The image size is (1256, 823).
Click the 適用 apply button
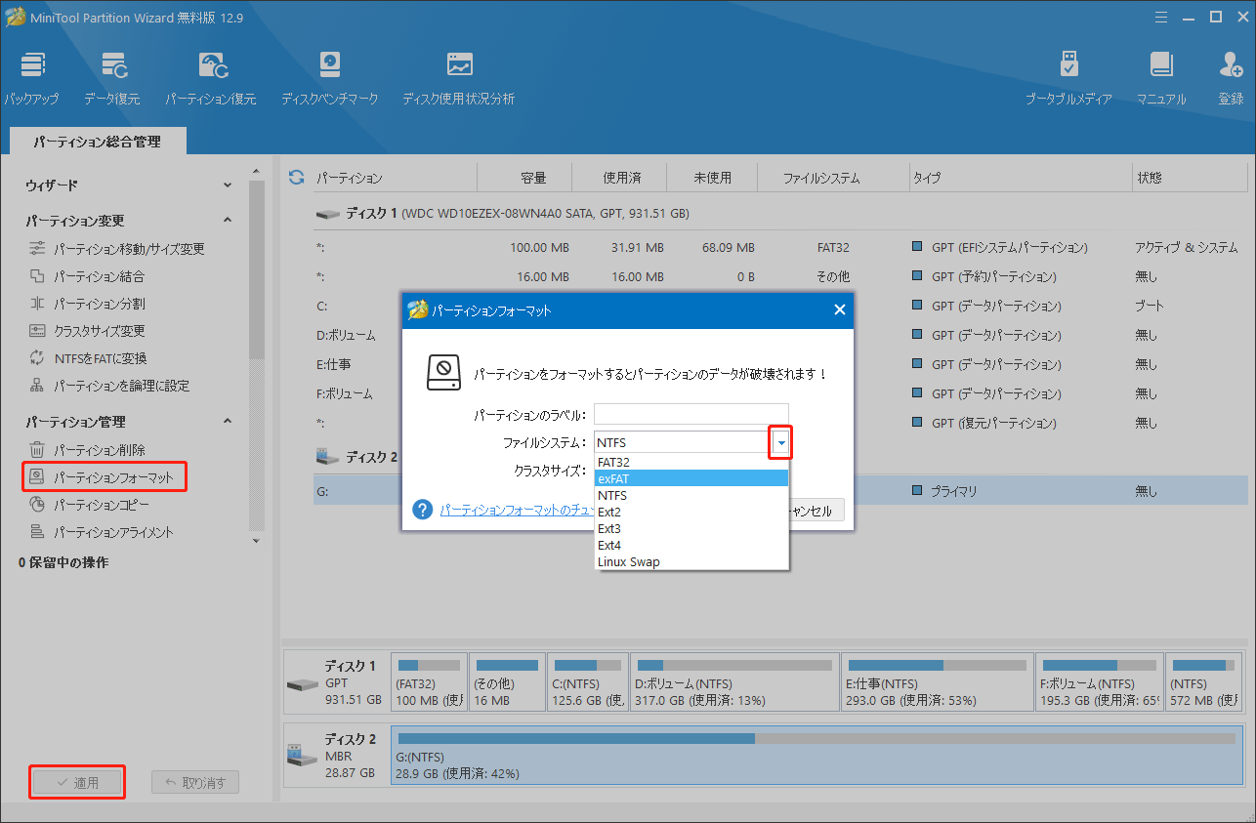pyautogui.click(x=77, y=782)
